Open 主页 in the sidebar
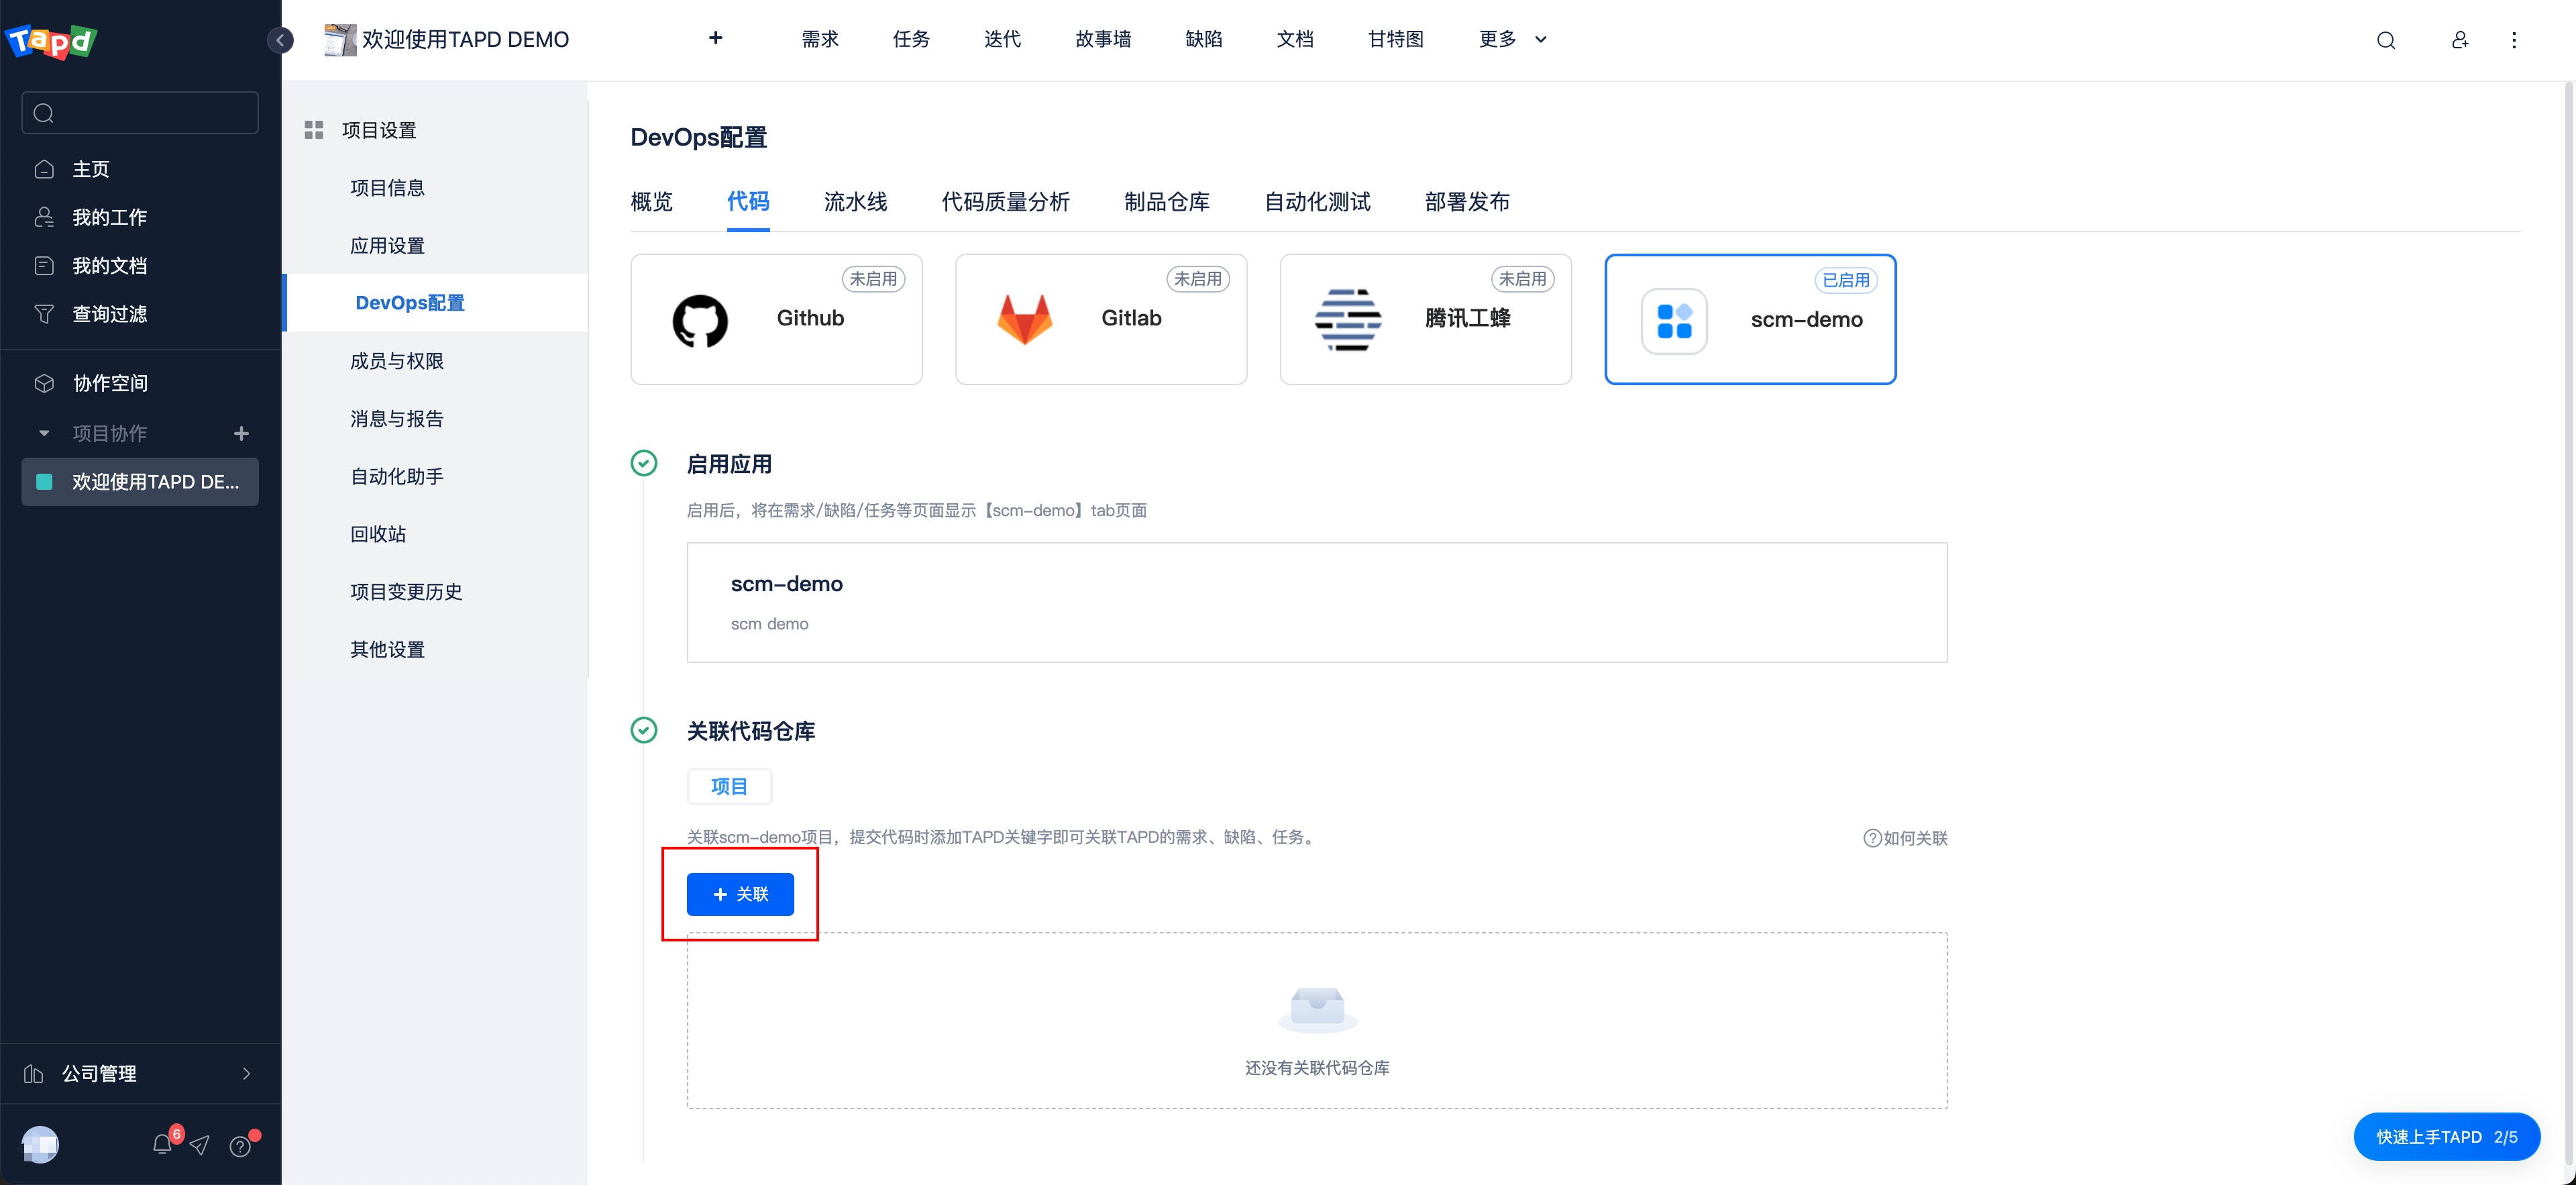 tap(91, 169)
